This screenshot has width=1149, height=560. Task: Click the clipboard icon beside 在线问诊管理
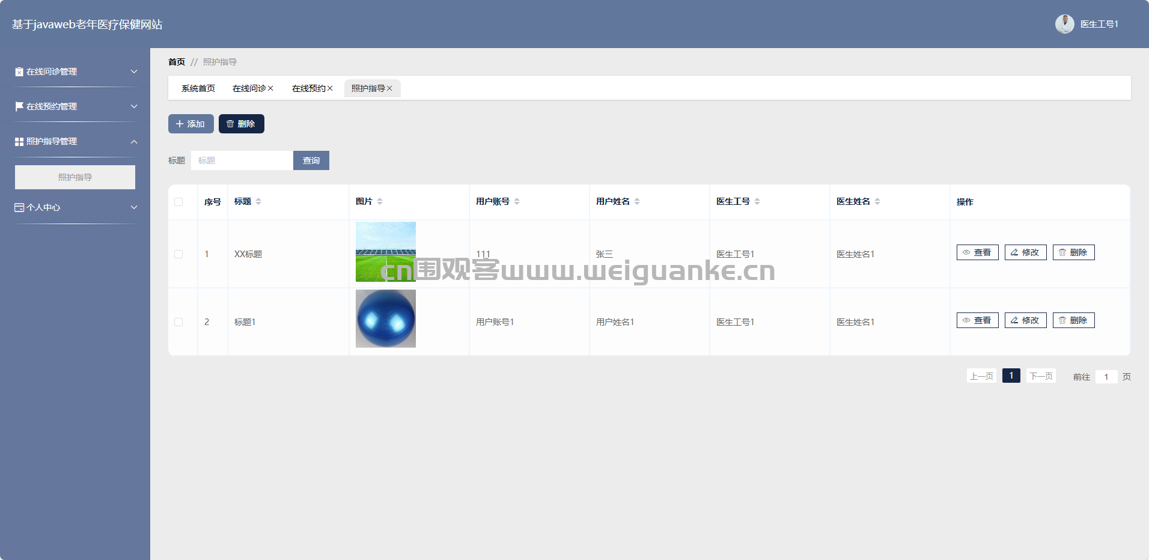(19, 72)
